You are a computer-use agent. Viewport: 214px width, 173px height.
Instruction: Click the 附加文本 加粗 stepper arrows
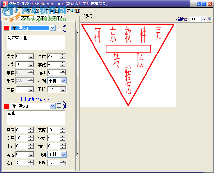(x=63, y=146)
